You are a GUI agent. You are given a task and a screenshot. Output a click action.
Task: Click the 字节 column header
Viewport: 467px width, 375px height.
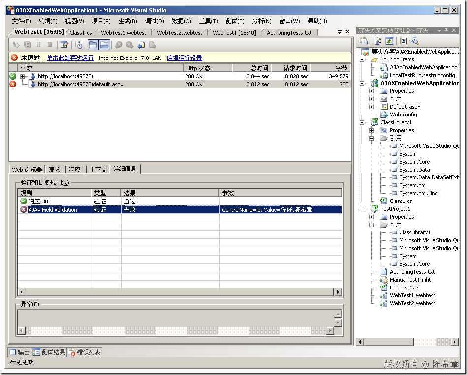[x=330, y=68]
